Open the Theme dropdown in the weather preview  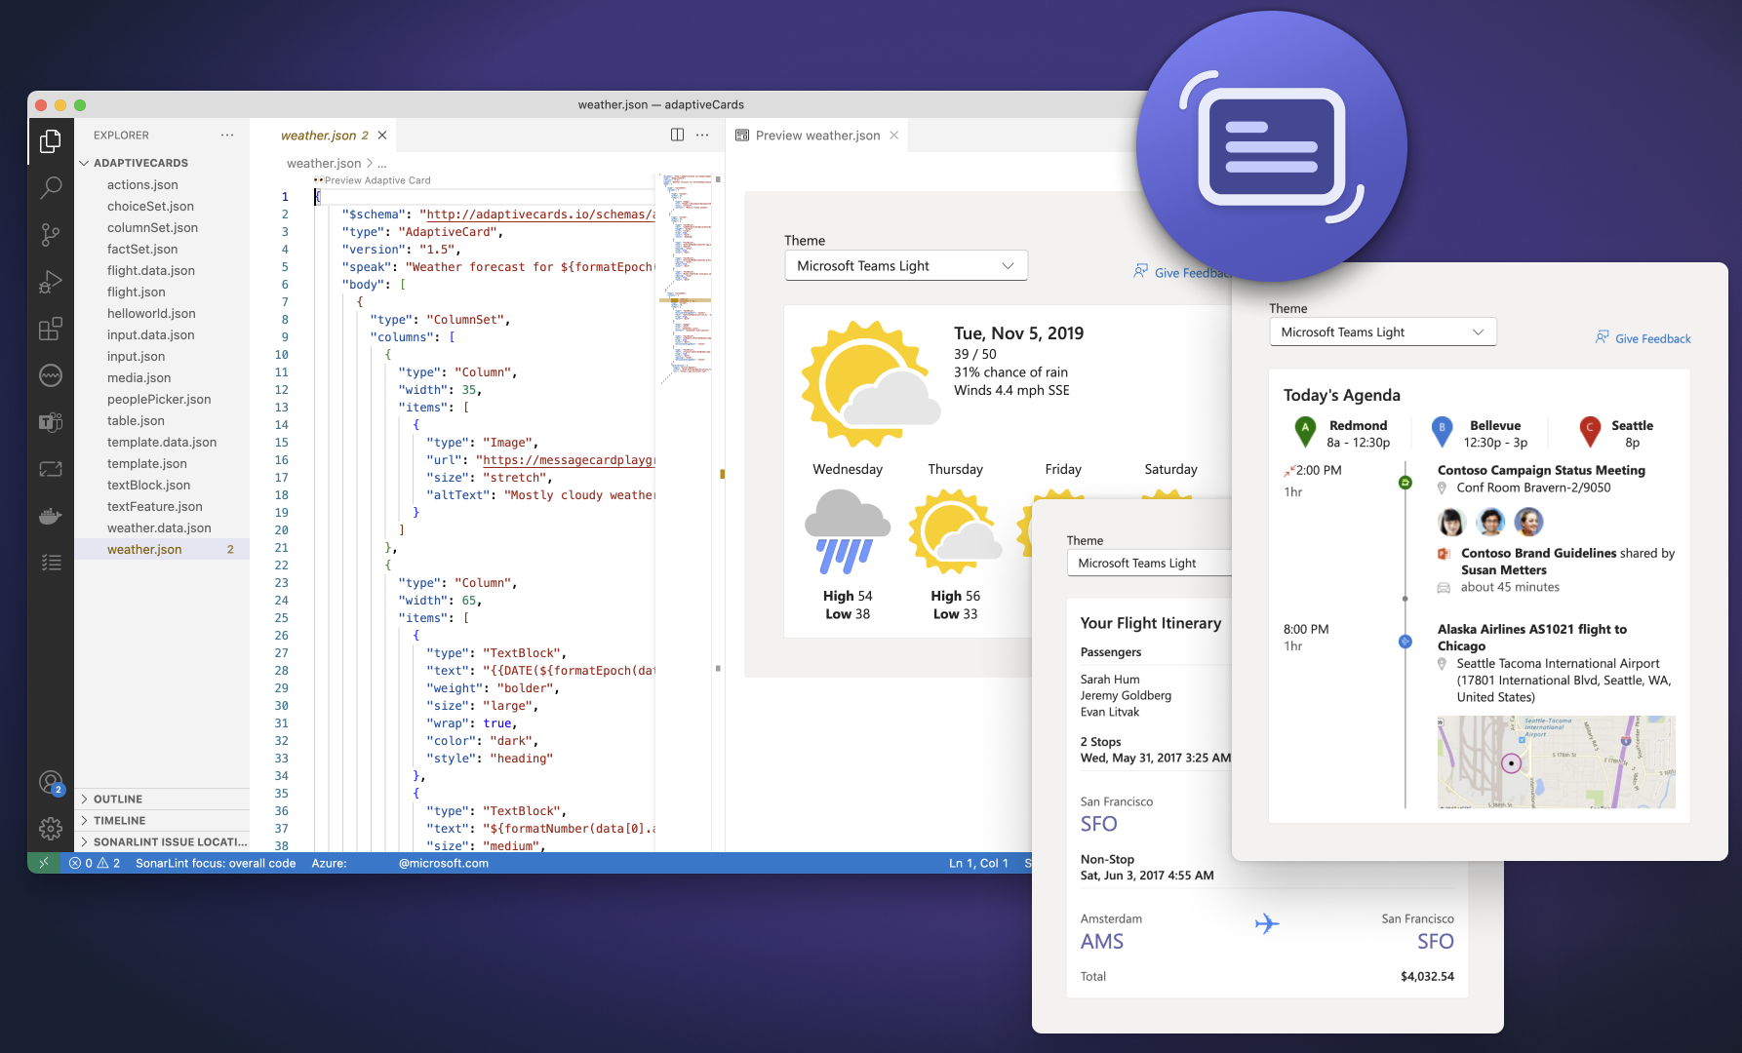click(906, 266)
